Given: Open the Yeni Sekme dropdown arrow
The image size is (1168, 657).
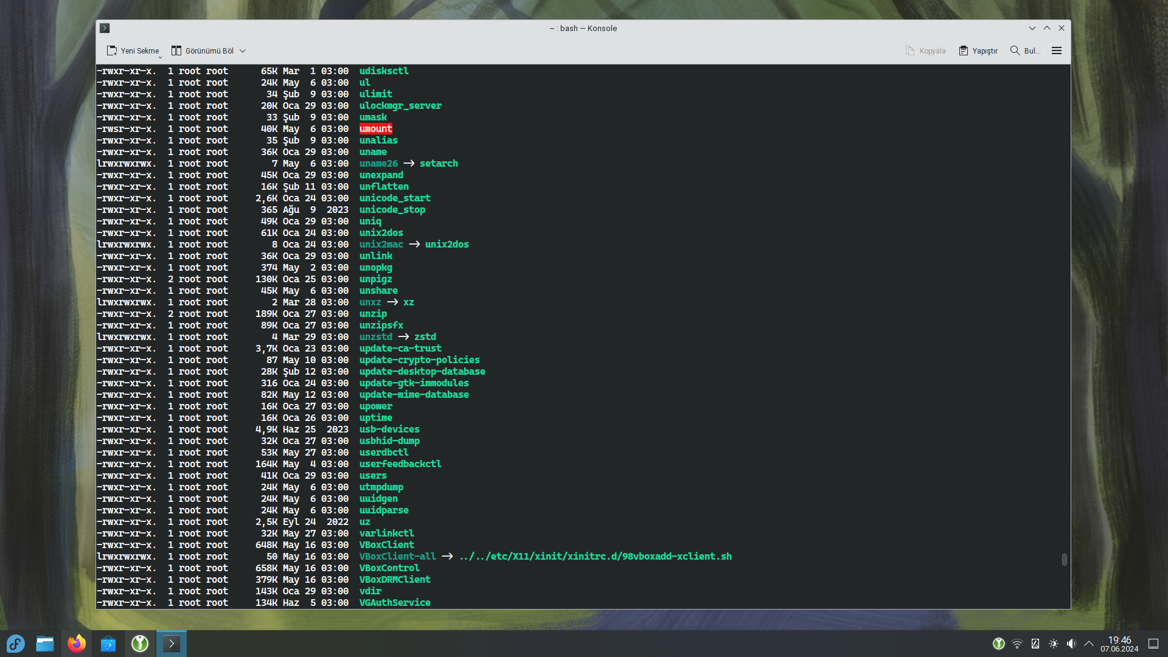Looking at the screenshot, I should pyautogui.click(x=160, y=57).
